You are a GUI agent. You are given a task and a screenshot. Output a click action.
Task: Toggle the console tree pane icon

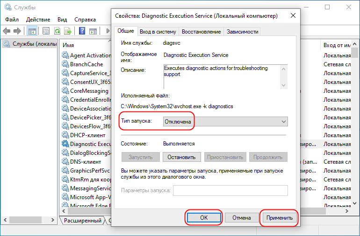[32, 31]
